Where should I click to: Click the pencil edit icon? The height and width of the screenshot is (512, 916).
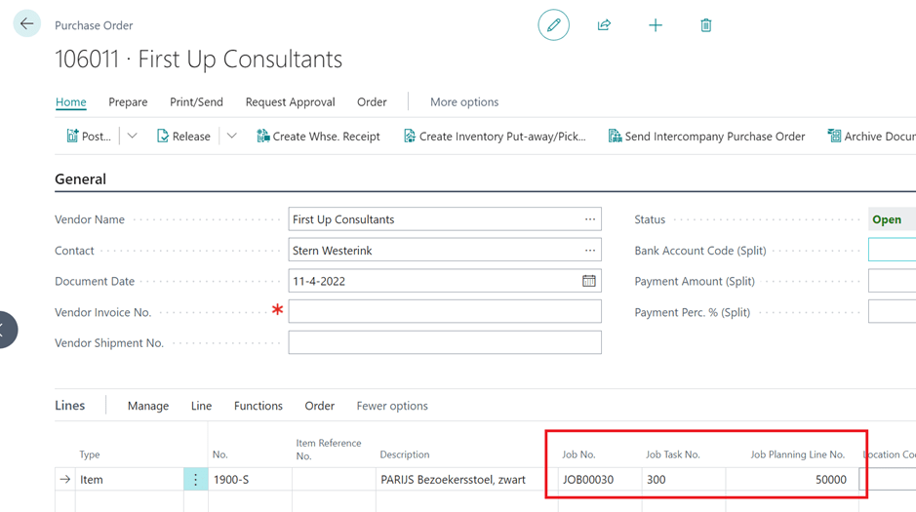pyautogui.click(x=553, y=25)
